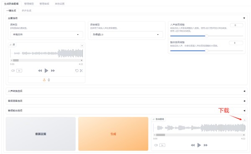Collapse the main options section arrow
This screenshot has height=154, width=251.
pos(244,18)
